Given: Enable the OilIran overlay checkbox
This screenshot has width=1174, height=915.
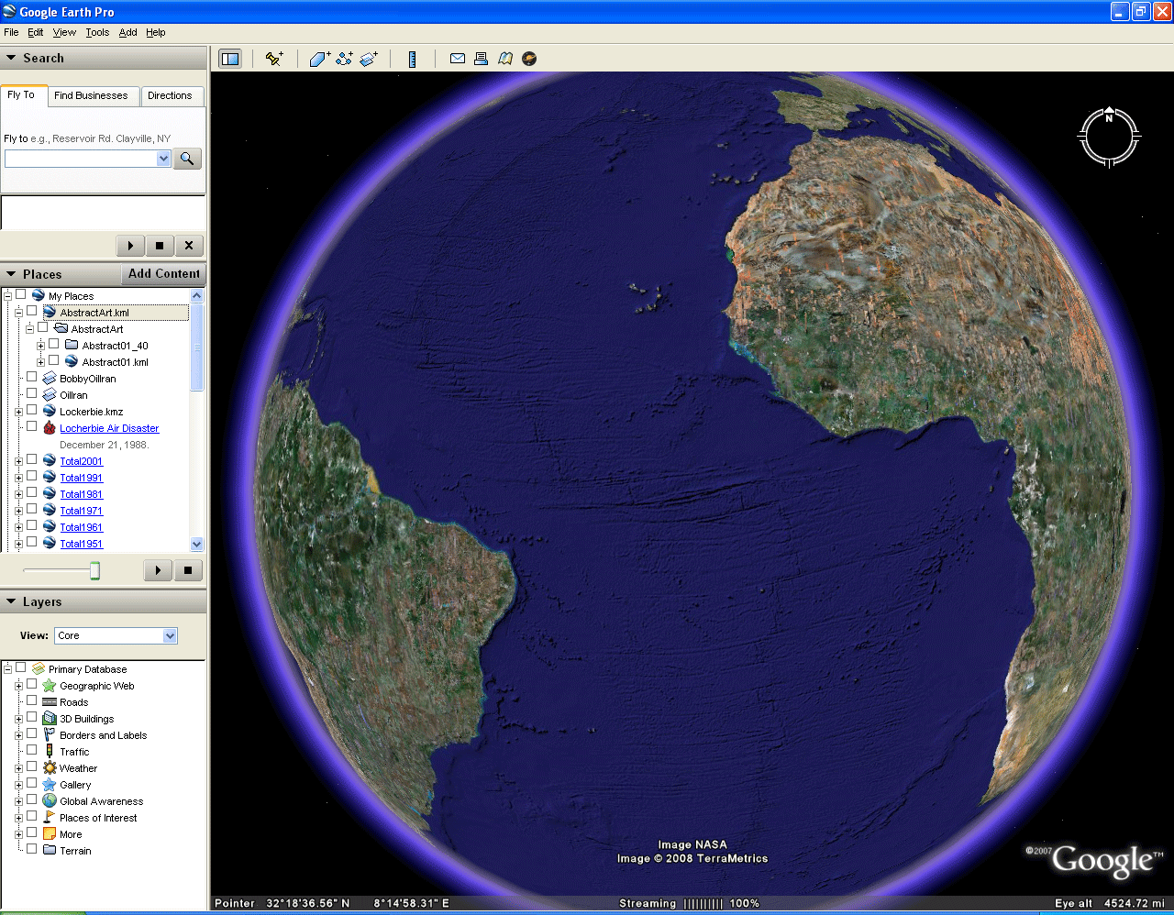Looking at the screenshot, I should (32, 394).
